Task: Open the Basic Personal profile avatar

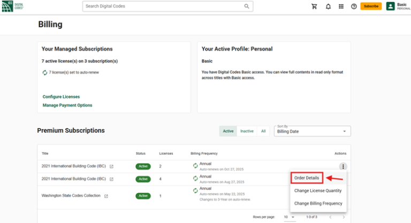Action: tap(390, 6)
